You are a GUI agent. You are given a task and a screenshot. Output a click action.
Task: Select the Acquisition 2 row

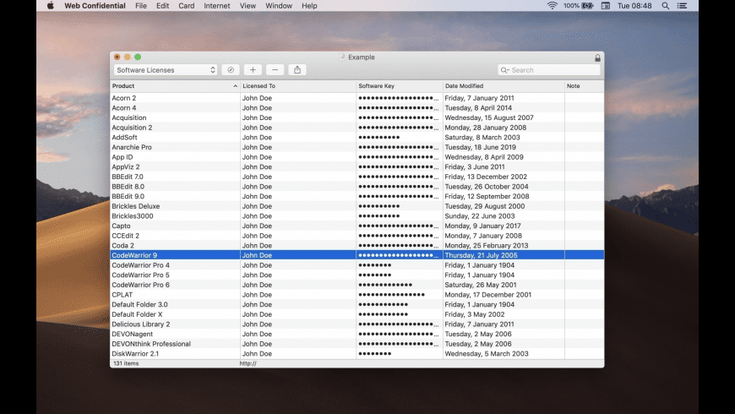[x=357, y=128]
